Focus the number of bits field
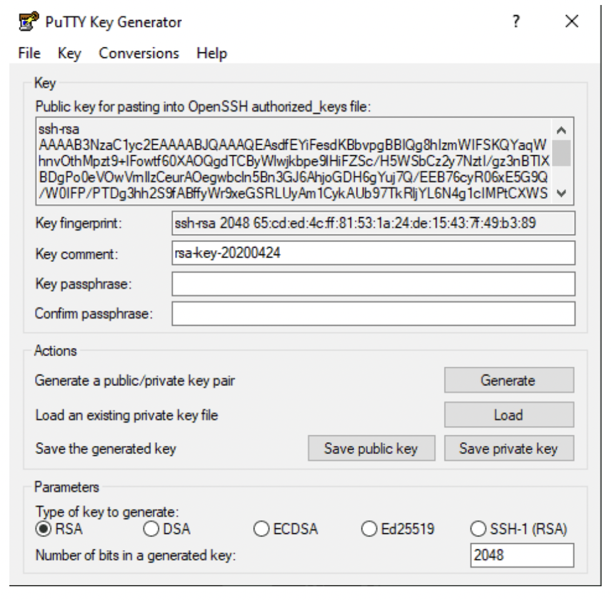 point(521,555)
